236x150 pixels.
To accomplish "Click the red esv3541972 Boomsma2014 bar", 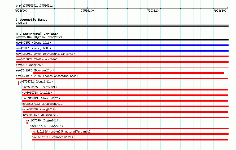I will (129, 73).
